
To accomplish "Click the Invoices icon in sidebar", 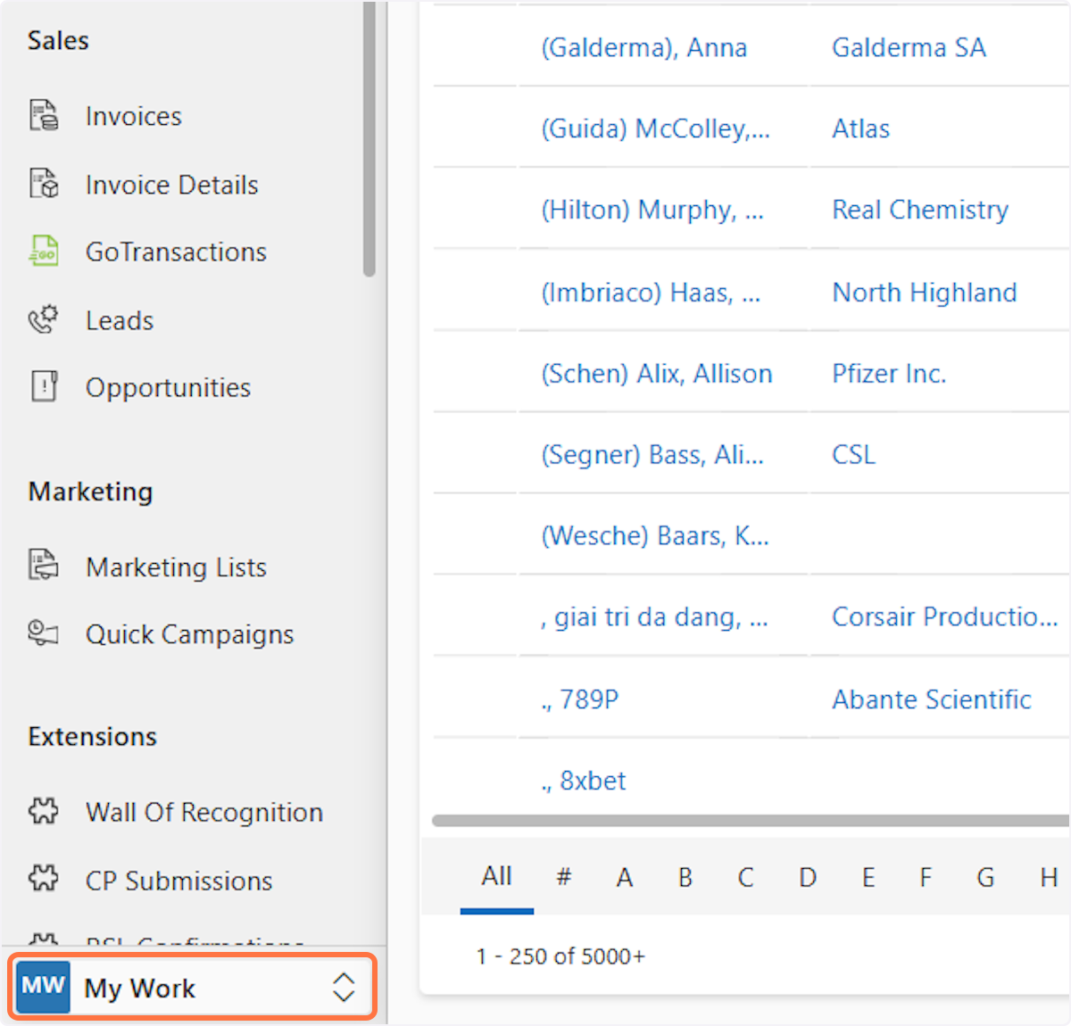I will (x=44, y=116).
